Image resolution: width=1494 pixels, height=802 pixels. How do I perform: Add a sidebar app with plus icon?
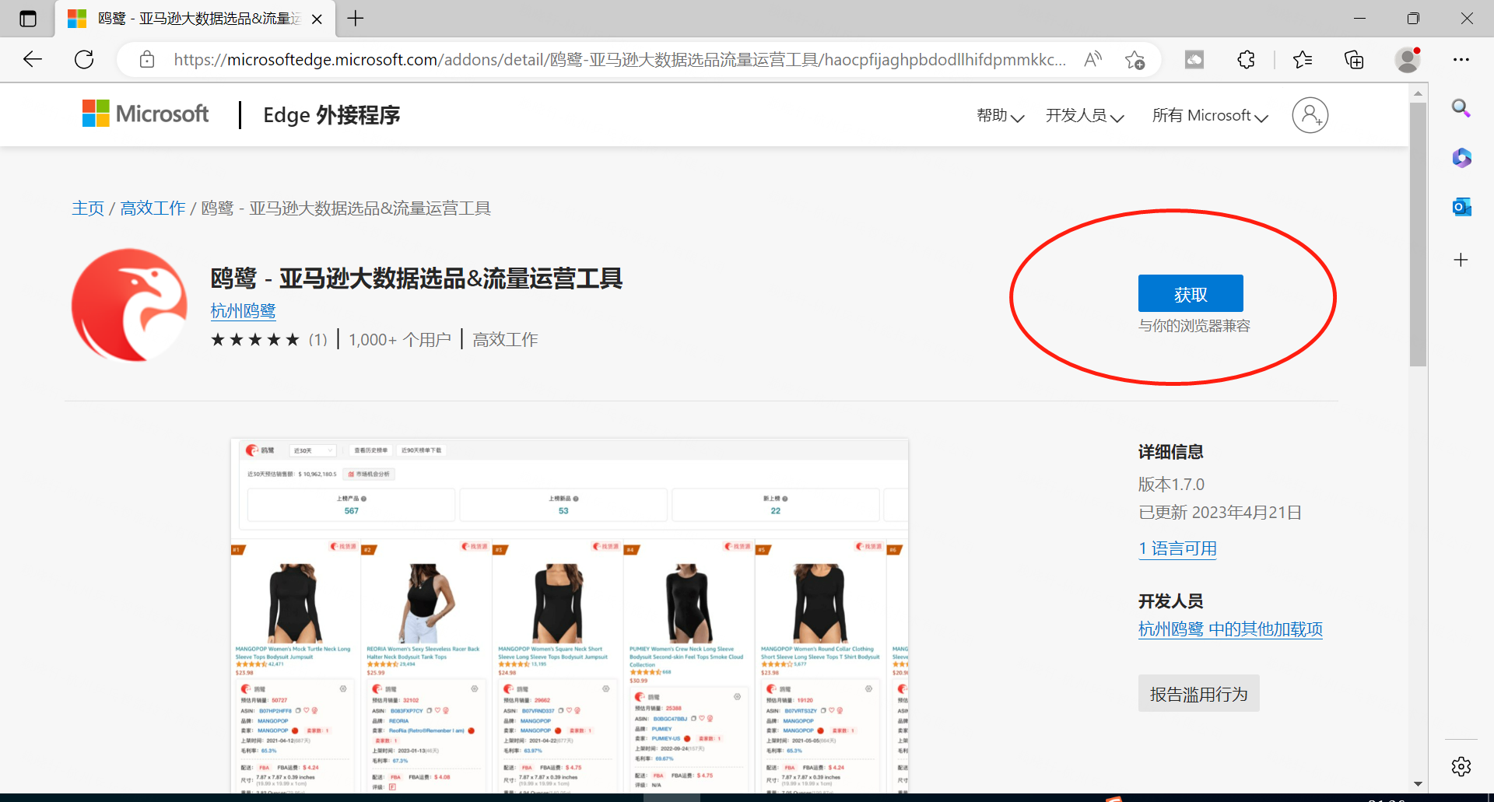[1461, 260]
